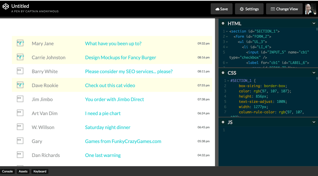318x176 pixels.
Task: Uncheck the Dave Rookie checkbox
Action: pos(20,85)
